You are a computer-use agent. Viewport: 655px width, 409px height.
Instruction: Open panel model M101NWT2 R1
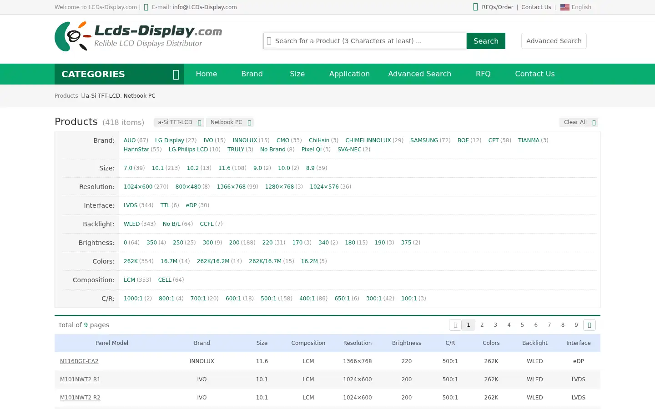[x=80, y=379]
